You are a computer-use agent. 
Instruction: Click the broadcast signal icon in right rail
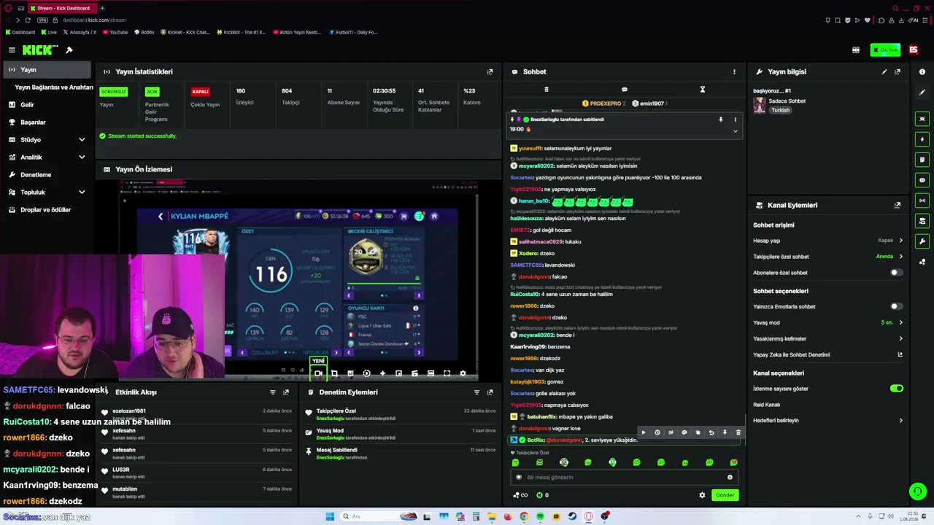click(x=922, y=201)
